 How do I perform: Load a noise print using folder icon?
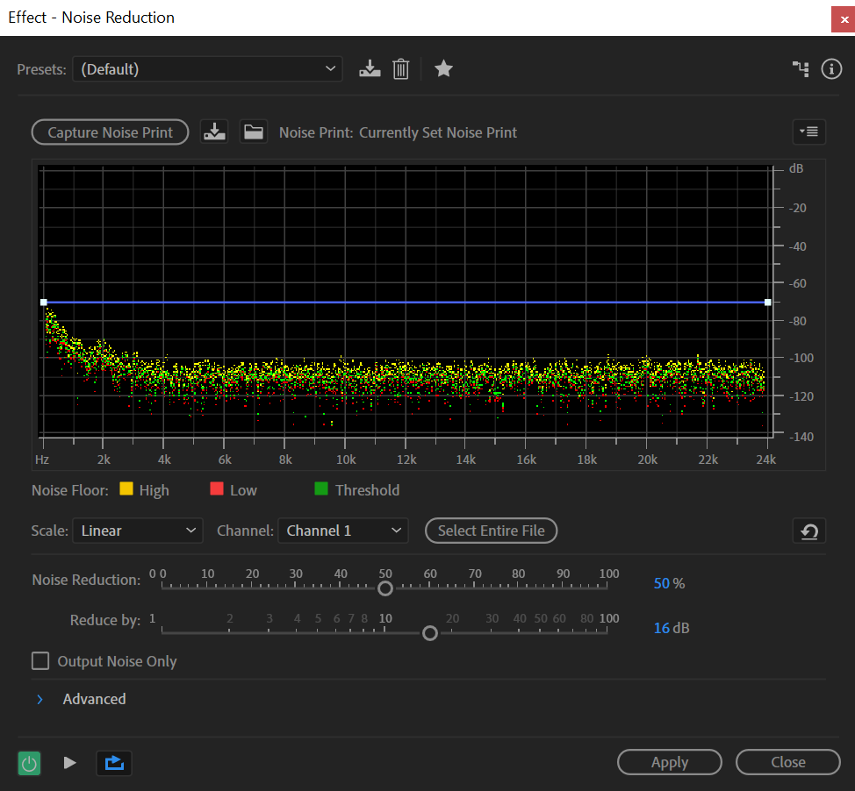[x=254, y=132]
